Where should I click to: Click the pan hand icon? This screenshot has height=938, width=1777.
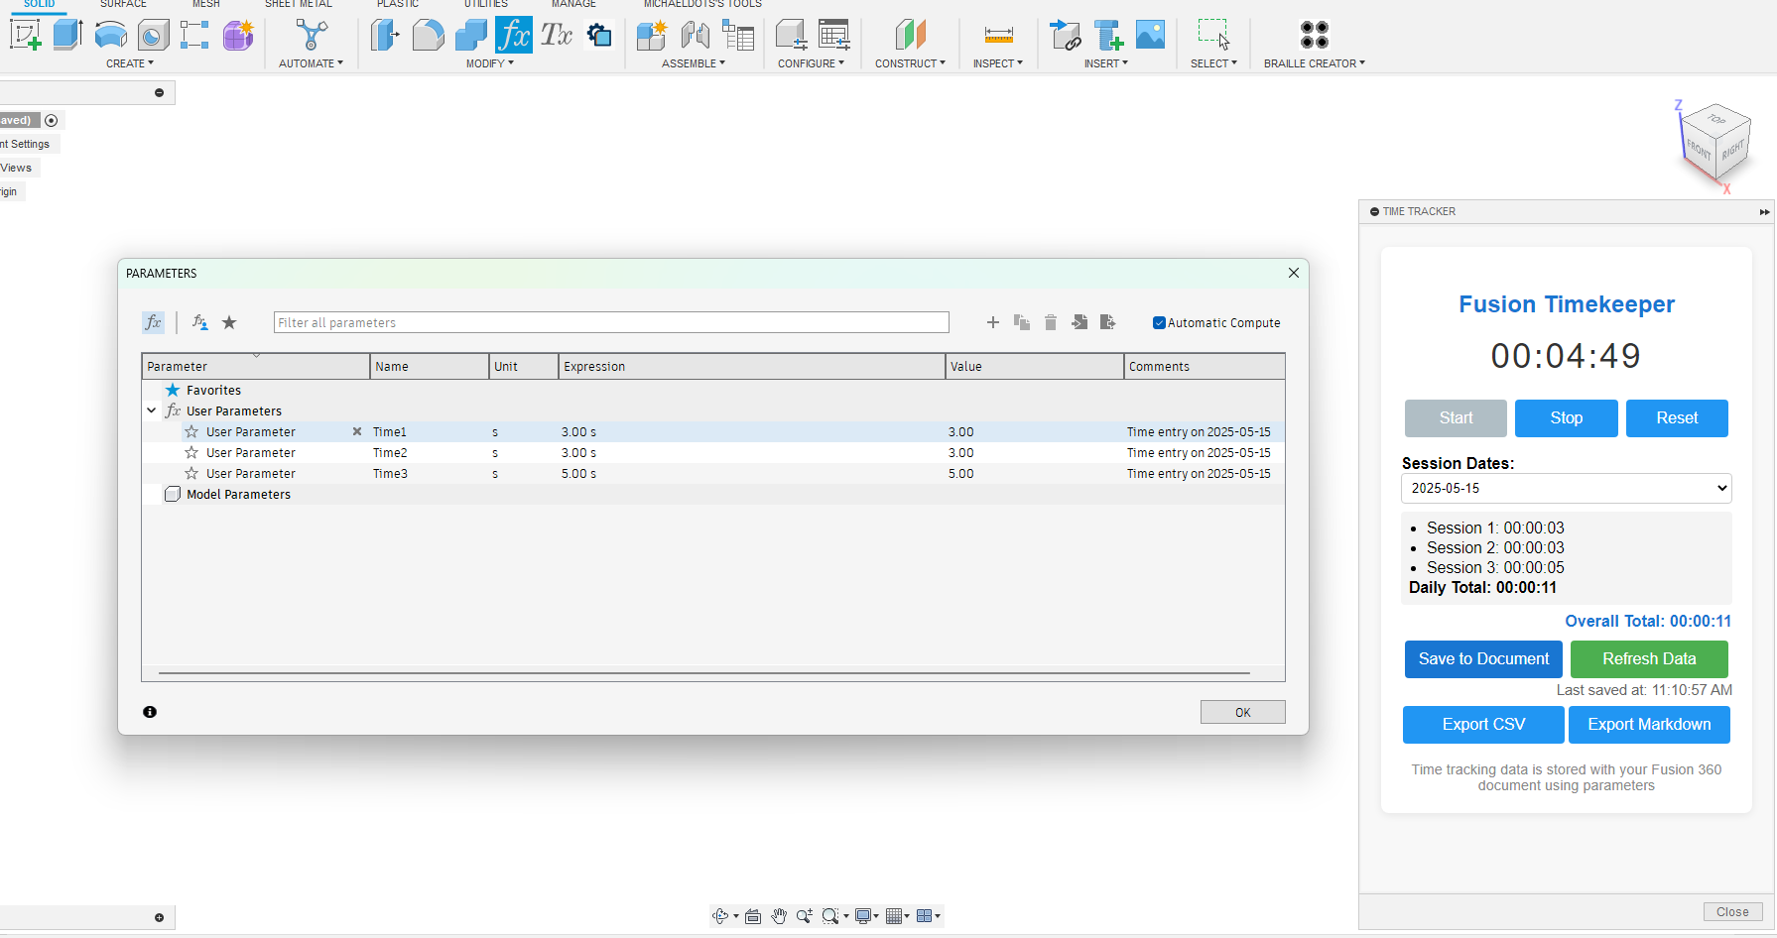pos(779,916)
